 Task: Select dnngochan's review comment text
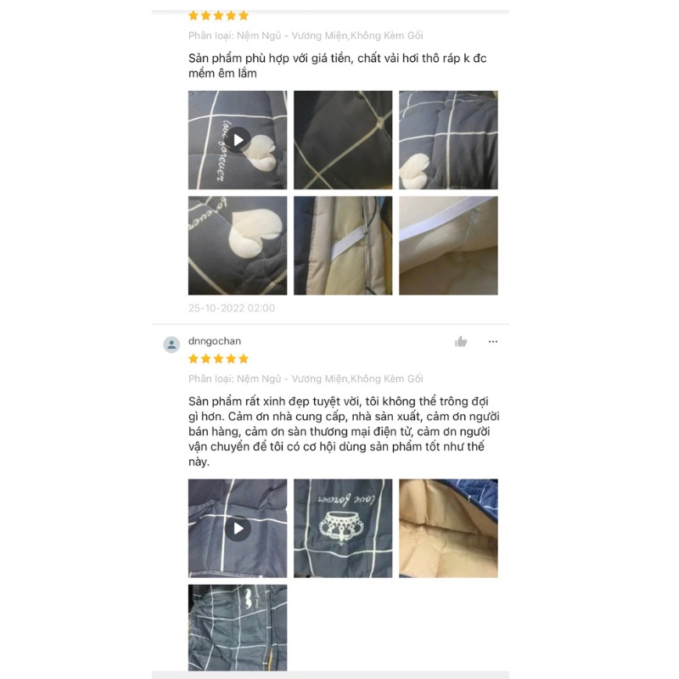tap(344, 431)
